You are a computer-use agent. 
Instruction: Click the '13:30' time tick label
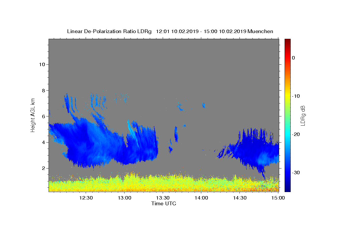pyautogui.click(x=162, y=198)
